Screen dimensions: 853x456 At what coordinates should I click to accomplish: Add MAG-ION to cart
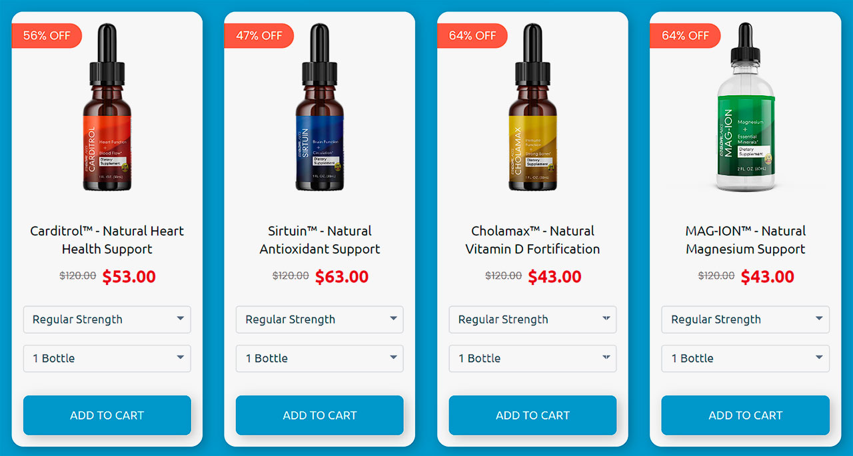click(x=746, y=415)
